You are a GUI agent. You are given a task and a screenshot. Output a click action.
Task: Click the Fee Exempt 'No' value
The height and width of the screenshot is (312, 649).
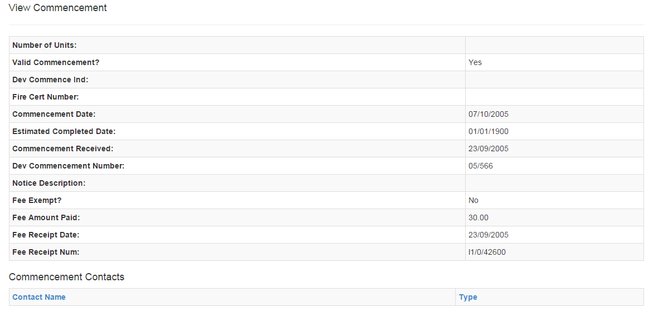[x=474, y=200]
